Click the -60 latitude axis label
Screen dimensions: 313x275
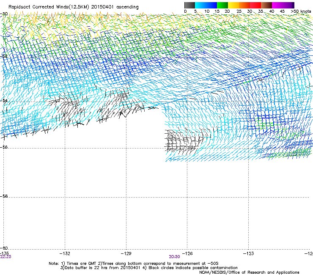coord(4,248)
